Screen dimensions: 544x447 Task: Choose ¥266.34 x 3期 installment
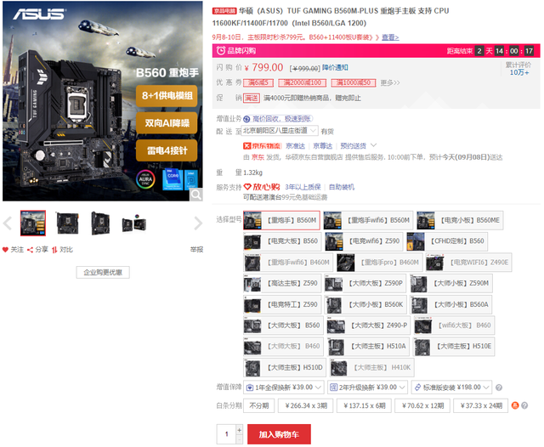(x=306, y=405)
